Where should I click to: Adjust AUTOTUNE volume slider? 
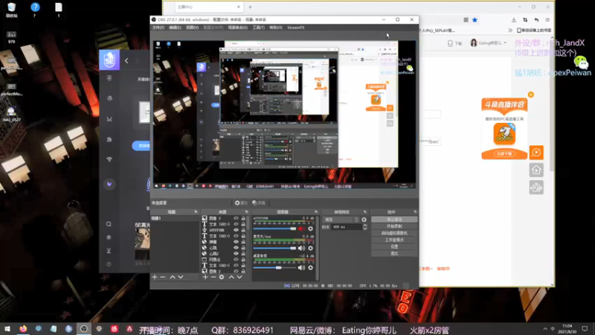tap(274, 229)
